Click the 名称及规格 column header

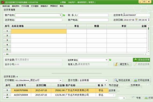coord(39,26)
